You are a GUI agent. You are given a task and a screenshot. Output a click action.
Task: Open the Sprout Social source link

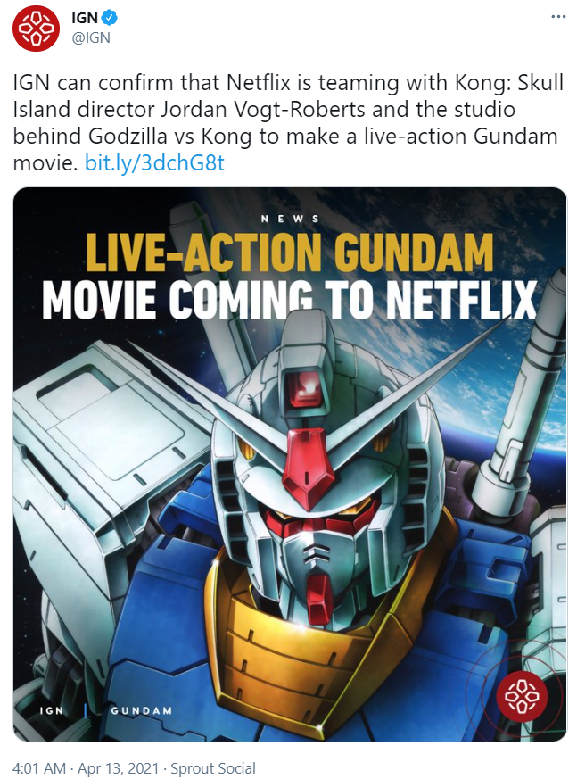tap(213, 768)
